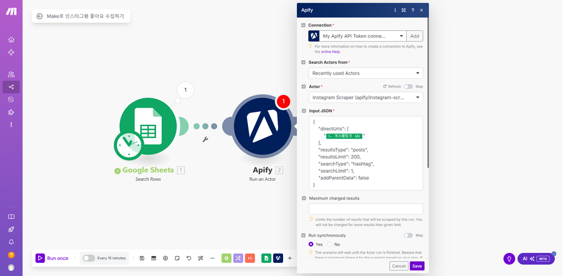Go back with the arrow beside the scenario title

click(40, 16)
